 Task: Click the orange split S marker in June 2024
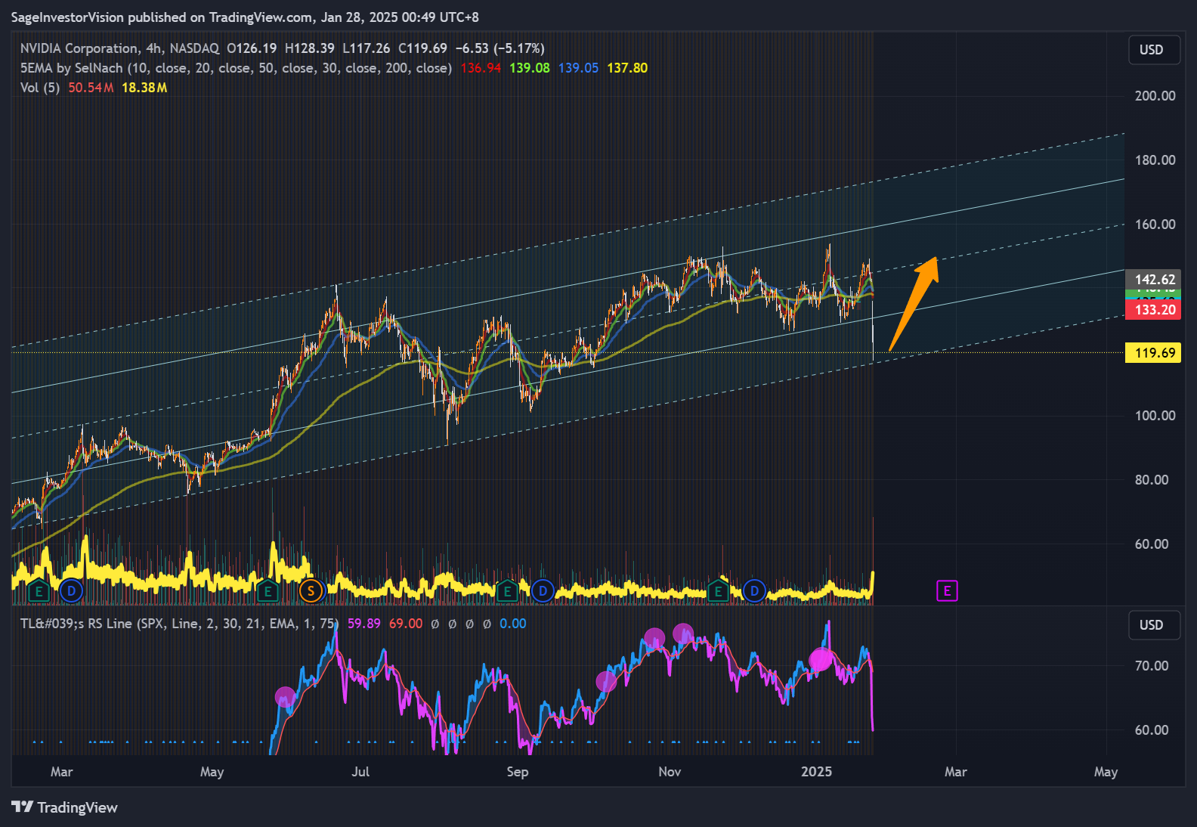pyautogui.click(x=311, y=591)
